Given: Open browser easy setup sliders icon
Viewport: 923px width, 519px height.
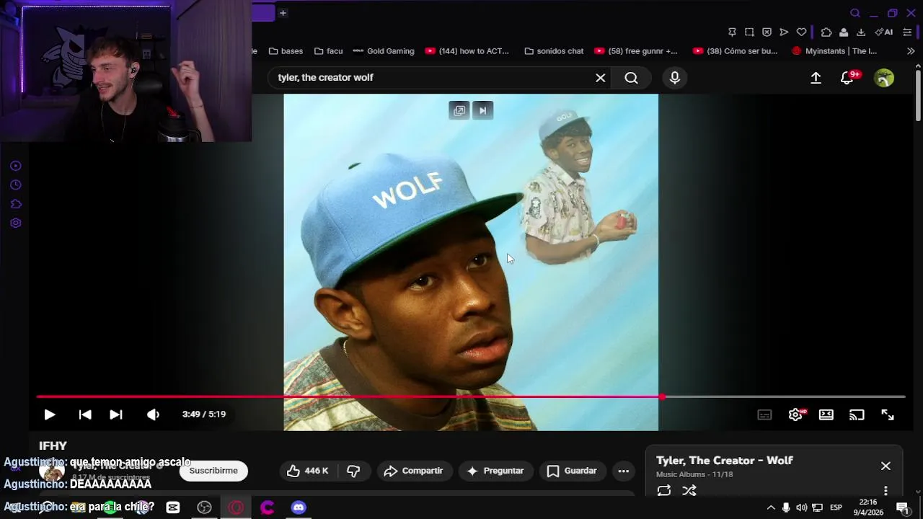Looking at the screenshot, I should [907, 32].
